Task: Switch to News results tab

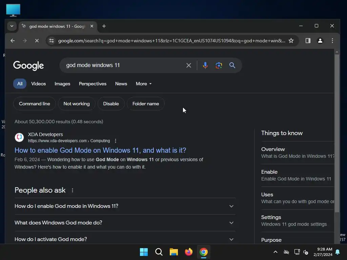Action: pos(121,84)
